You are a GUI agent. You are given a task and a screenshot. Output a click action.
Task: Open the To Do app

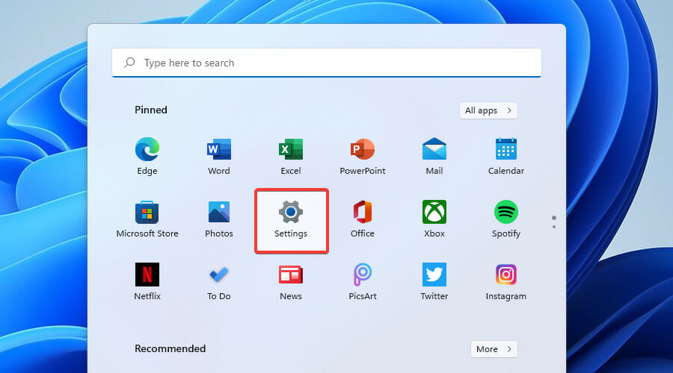(219, 275)
